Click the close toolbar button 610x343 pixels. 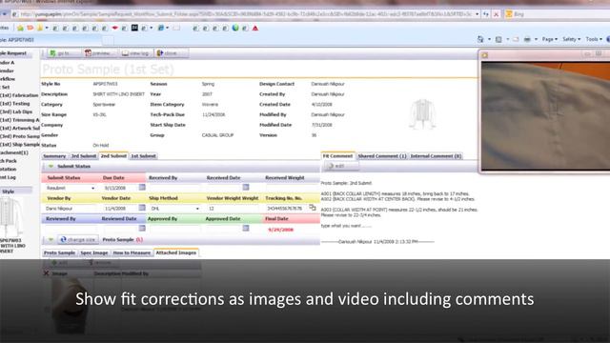[172, 53]
